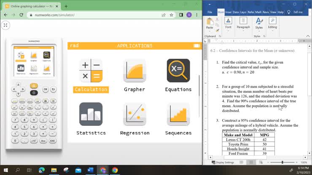
Task: Open the File tab in Word
Action: pos(210,12)
